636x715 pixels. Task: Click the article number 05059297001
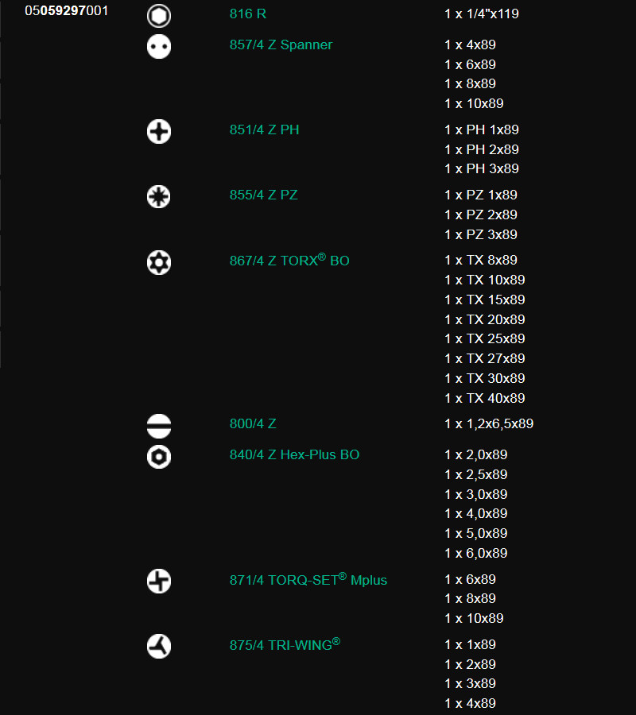[67, 10]
